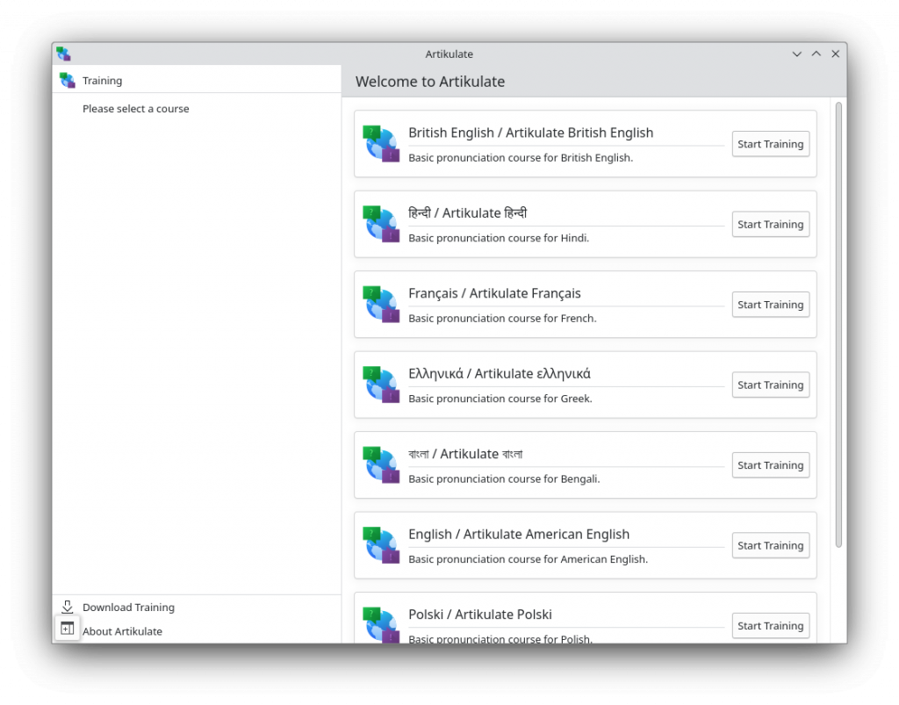Start Training for Polski
The image size is (899, 705).
(771, 625)
